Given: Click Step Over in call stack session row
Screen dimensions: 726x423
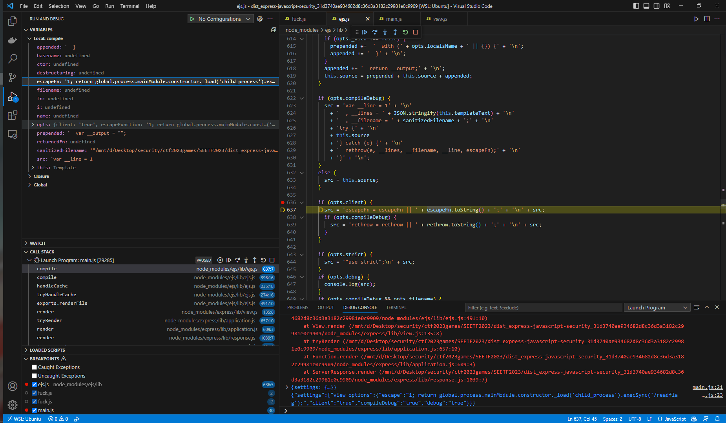Looking at the screenshot, I should [x=237, y=260].
